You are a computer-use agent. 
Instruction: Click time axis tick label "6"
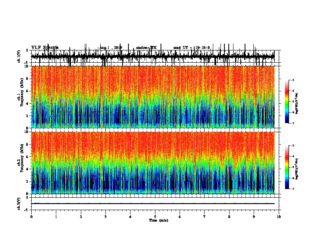[180, 217]
